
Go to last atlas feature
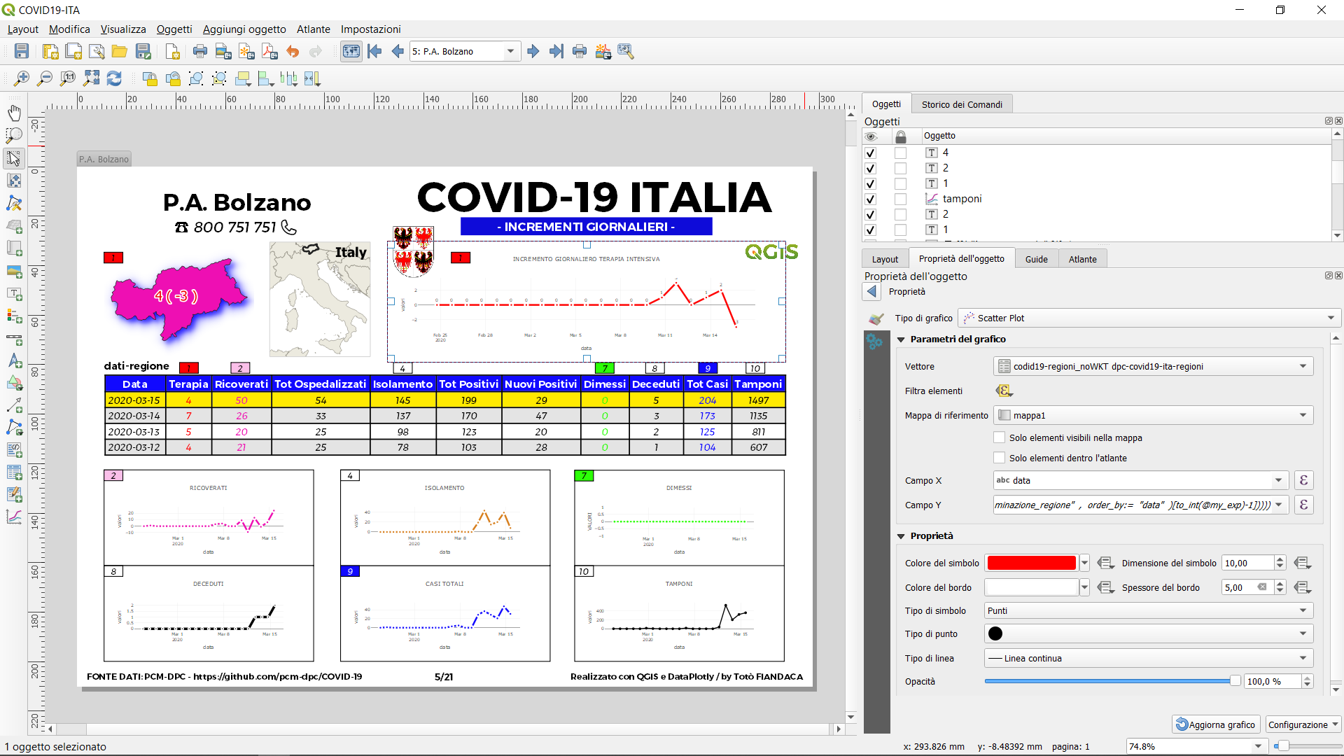tap(556, 51)
